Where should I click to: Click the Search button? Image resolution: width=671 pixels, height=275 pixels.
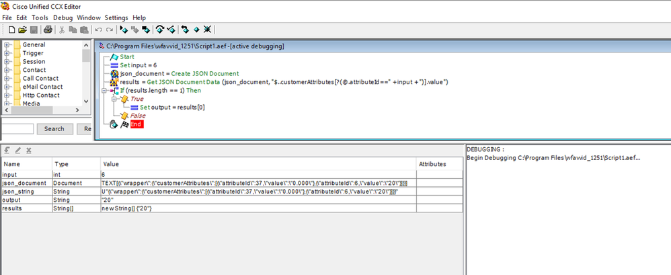pos(54,128)
